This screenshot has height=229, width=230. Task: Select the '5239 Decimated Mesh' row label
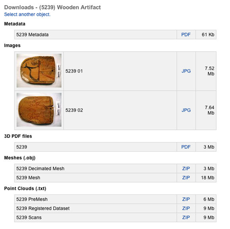[40, 169]
